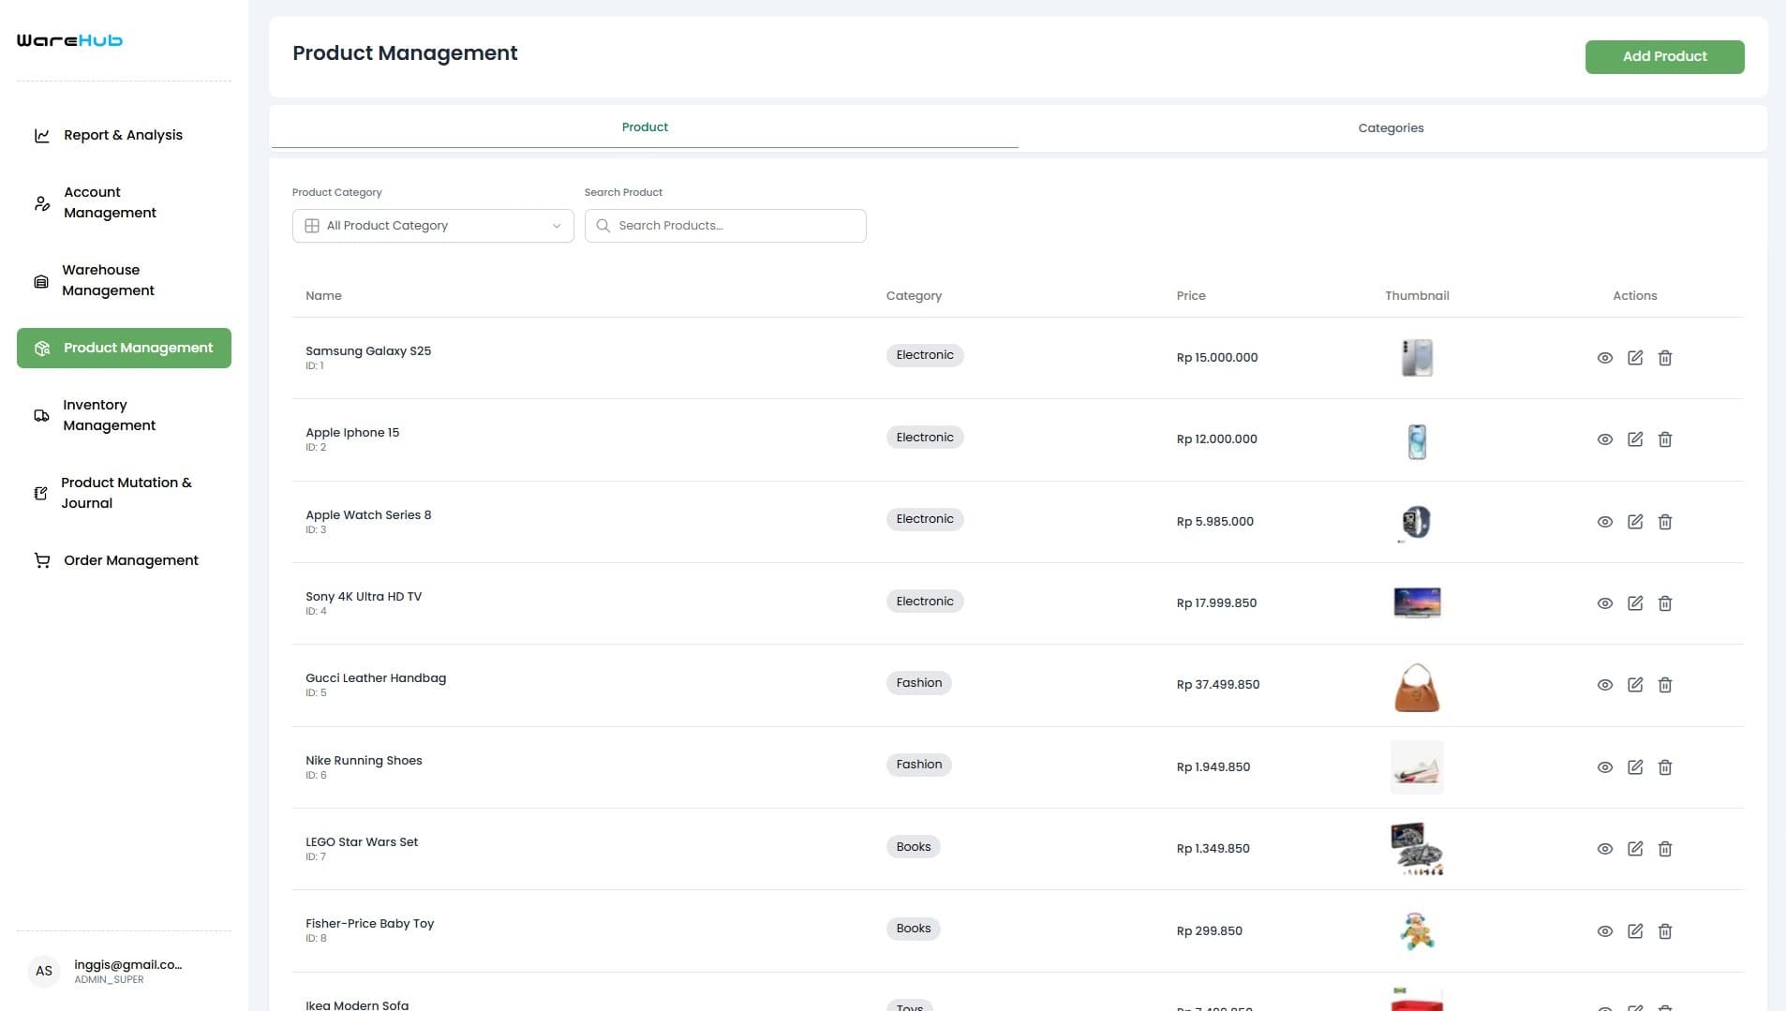
Task: Select the Report & Analysis sidebar icon
Action: pyautogui.click(x=41, y=135)
